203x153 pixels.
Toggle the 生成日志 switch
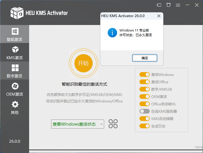tap(144, 126)
